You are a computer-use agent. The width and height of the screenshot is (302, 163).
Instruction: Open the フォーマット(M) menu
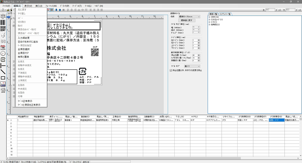point(51,6)
